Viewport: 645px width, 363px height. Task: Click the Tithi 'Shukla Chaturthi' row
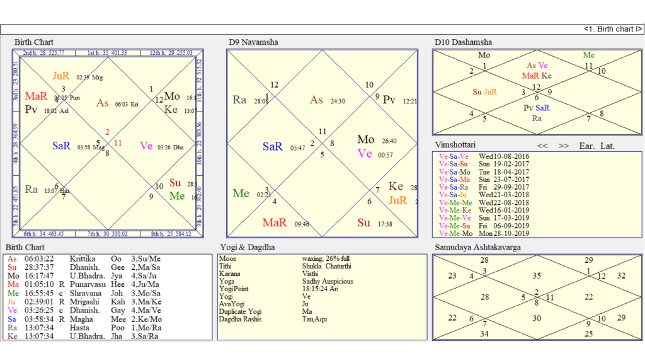click(285, 267)
